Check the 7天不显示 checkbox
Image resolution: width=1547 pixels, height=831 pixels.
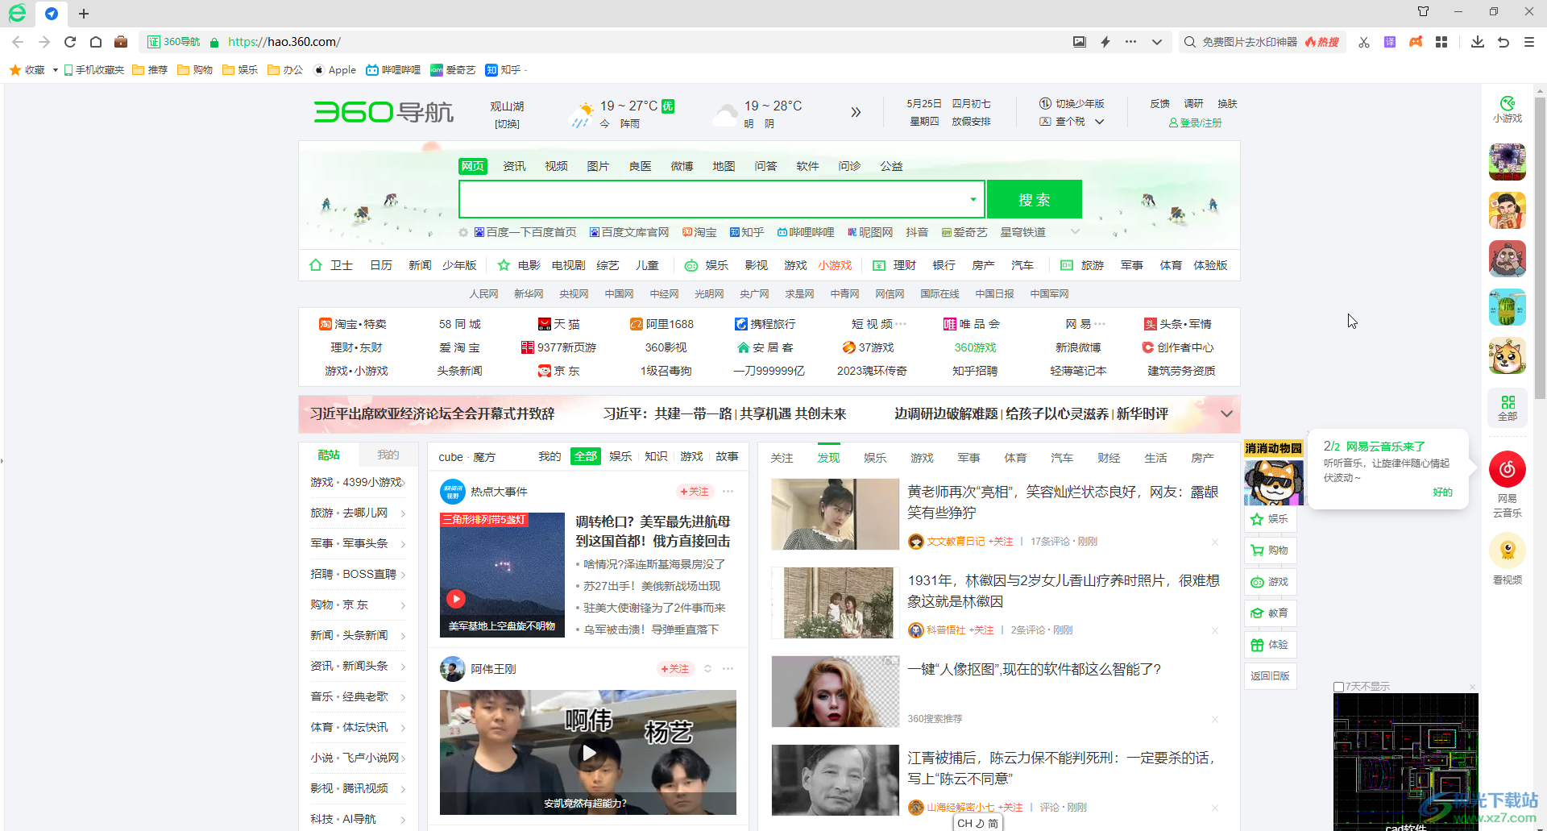(1339, 687)
